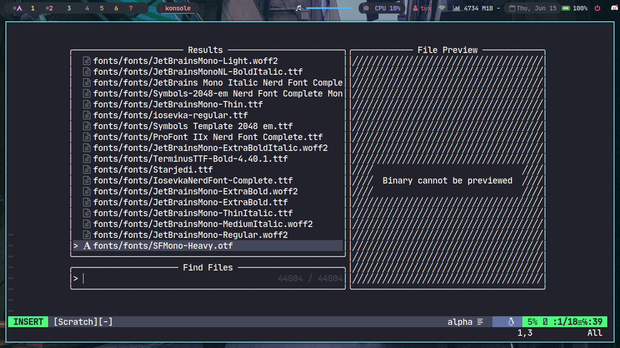Image resolution: width=620 pixels, height=348 pixels.
Task: Select fonts/fonts/IosevkaNerdFont-Complete.ttf result
Action: pyautogui.click(x=208, y=180)
